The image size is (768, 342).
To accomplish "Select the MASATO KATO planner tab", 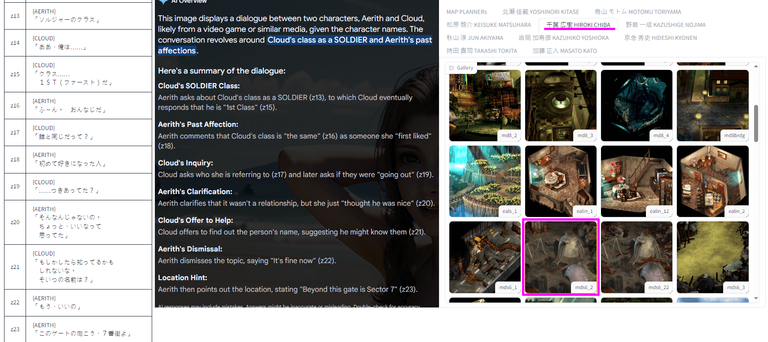I will point(565,51).
